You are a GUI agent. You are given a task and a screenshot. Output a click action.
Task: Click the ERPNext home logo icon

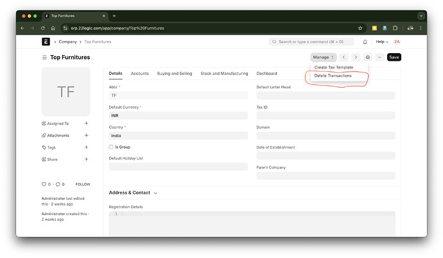46,42
